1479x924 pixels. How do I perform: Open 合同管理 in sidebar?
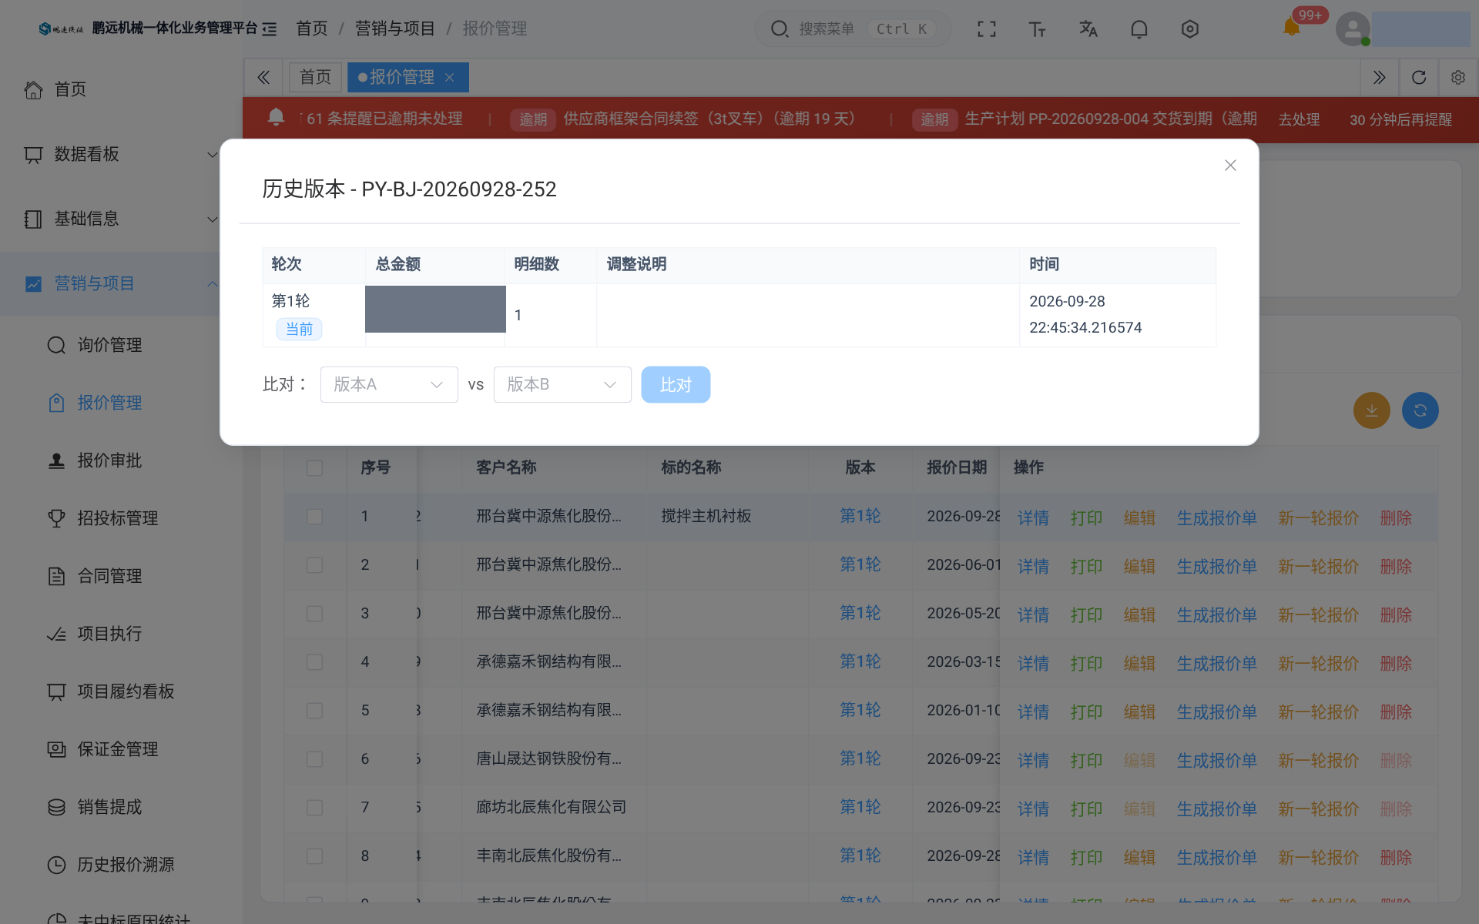(109, 576)
